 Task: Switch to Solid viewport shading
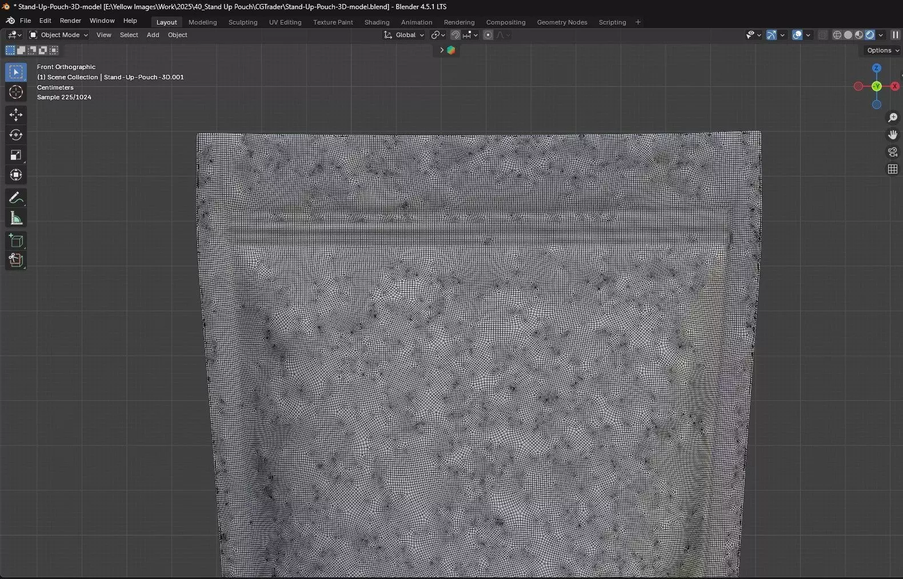pyautogui.click(x=848, y=35)
